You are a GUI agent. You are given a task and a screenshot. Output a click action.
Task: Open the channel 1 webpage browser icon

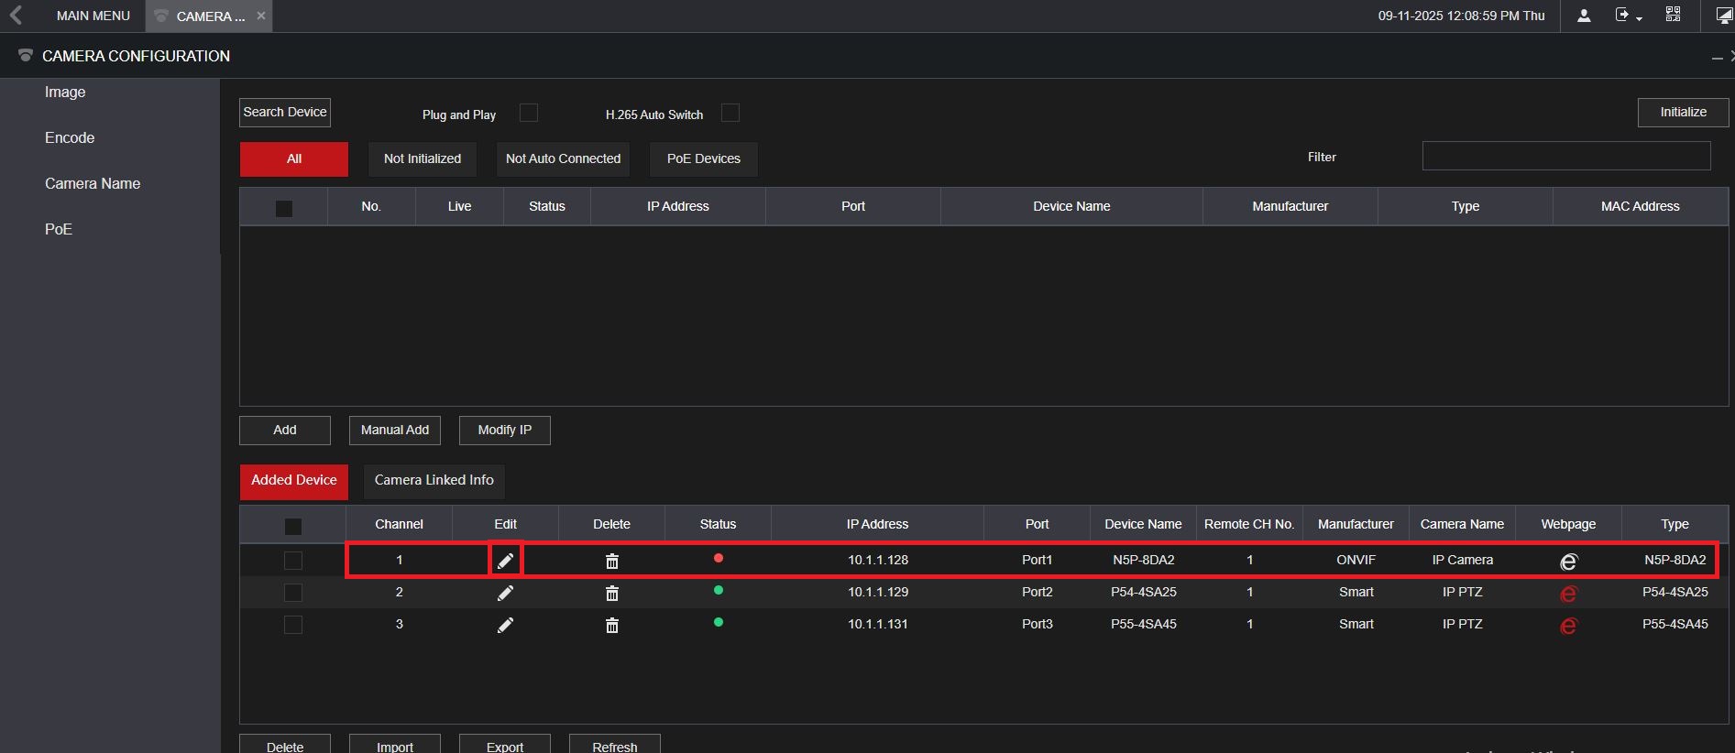point(1568,562)
